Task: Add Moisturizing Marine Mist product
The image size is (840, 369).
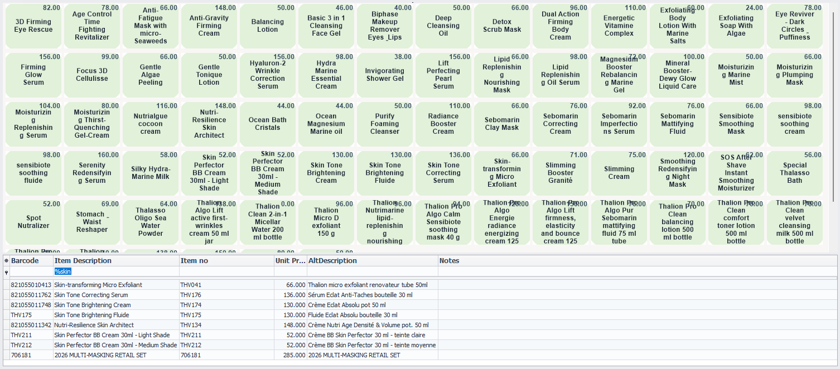Action: point(736,75)
